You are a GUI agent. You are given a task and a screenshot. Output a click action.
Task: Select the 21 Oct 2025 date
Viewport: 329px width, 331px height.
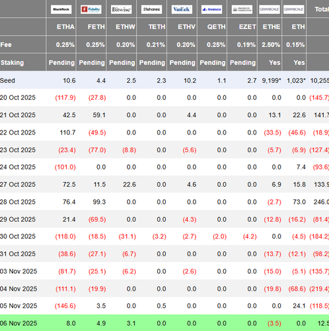[18, 115]
